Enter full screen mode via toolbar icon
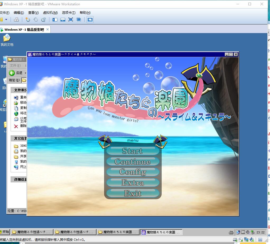 click(x=71, y=20)
